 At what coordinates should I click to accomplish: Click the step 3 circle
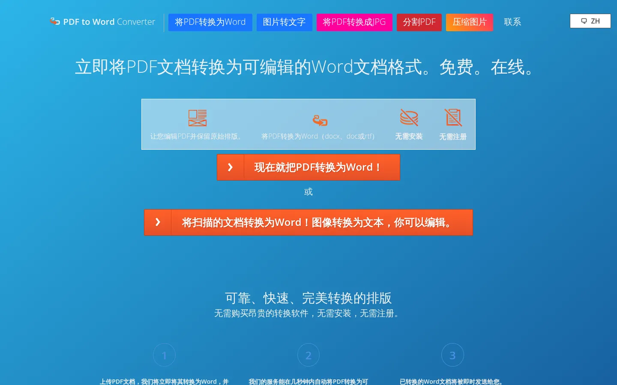pos(452,355)
